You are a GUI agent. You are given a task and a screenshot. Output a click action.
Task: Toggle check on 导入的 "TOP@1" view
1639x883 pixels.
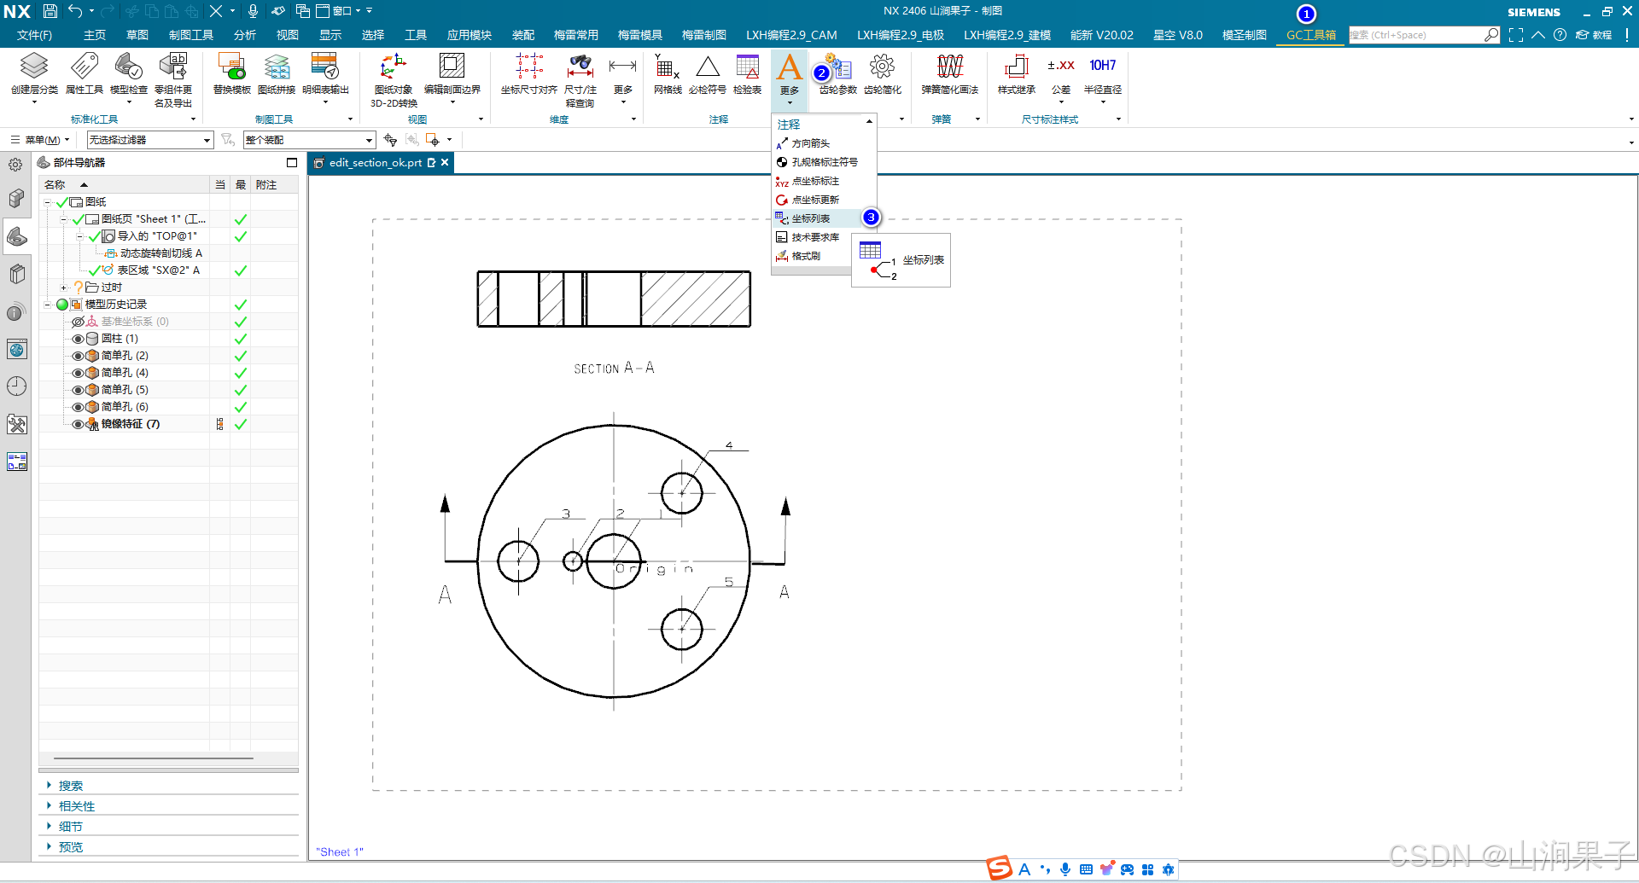[x=95, y=236]
